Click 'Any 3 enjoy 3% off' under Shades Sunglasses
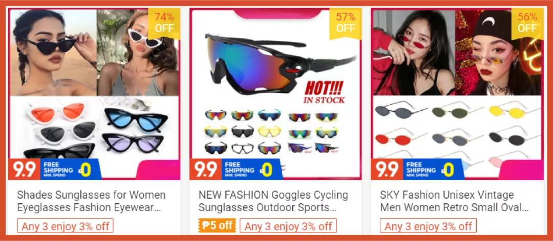This screenshot has height=241, width=553. pos(65,226)
